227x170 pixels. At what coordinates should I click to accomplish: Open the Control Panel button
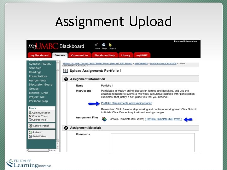[x=42, y=126]
